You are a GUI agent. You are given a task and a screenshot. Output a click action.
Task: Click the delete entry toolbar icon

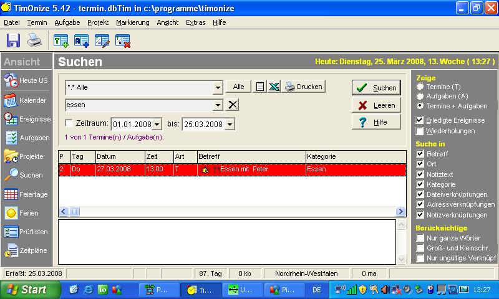[x=123, y=41]
